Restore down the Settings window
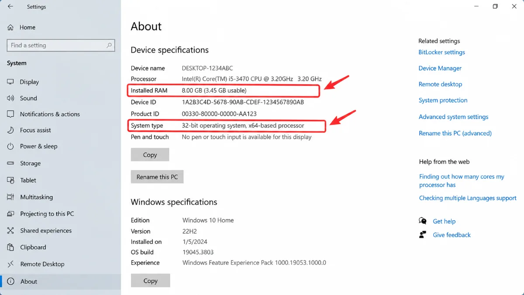The height and width of the screenshot is (295, 524). [495, 6]
